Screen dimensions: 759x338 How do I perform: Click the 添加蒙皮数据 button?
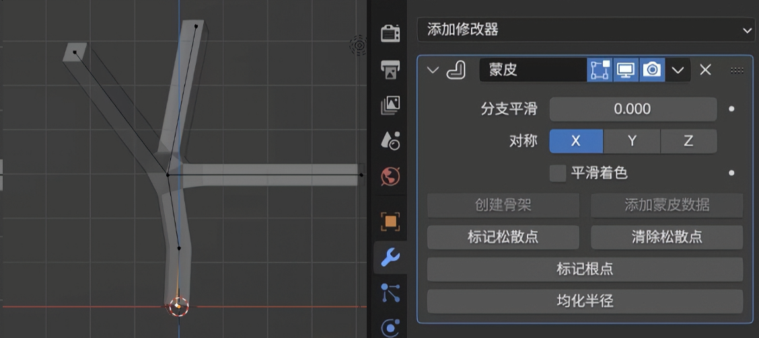[667, 205]
